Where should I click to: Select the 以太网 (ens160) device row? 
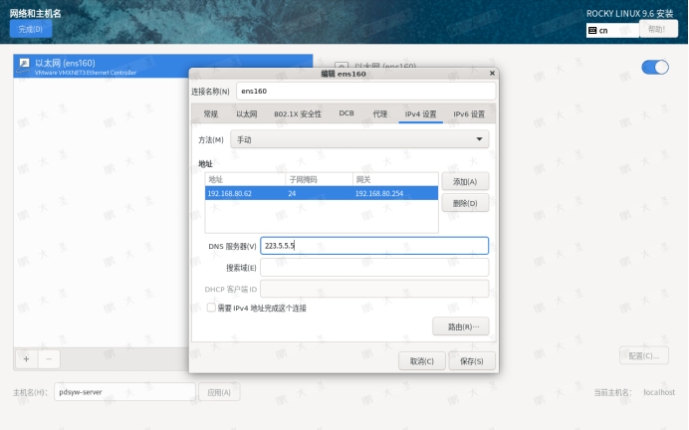162,66
